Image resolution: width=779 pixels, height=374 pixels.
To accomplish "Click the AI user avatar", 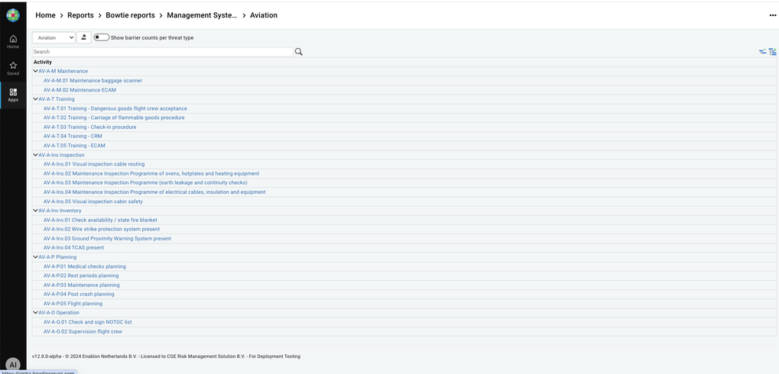I will [13, 365].
